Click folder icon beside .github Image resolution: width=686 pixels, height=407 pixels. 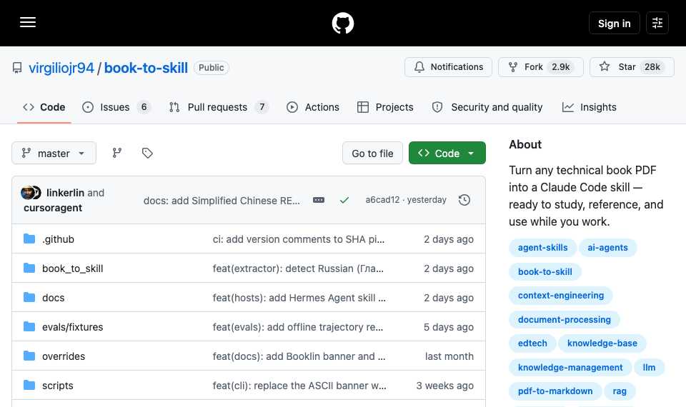point(29,238)
